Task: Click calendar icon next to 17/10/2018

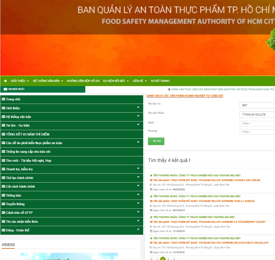Action: point(151,231)
